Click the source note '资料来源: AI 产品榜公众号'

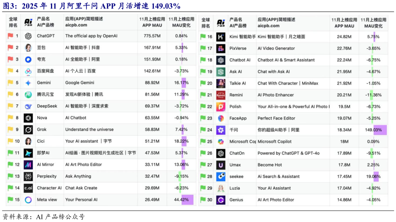44,217
